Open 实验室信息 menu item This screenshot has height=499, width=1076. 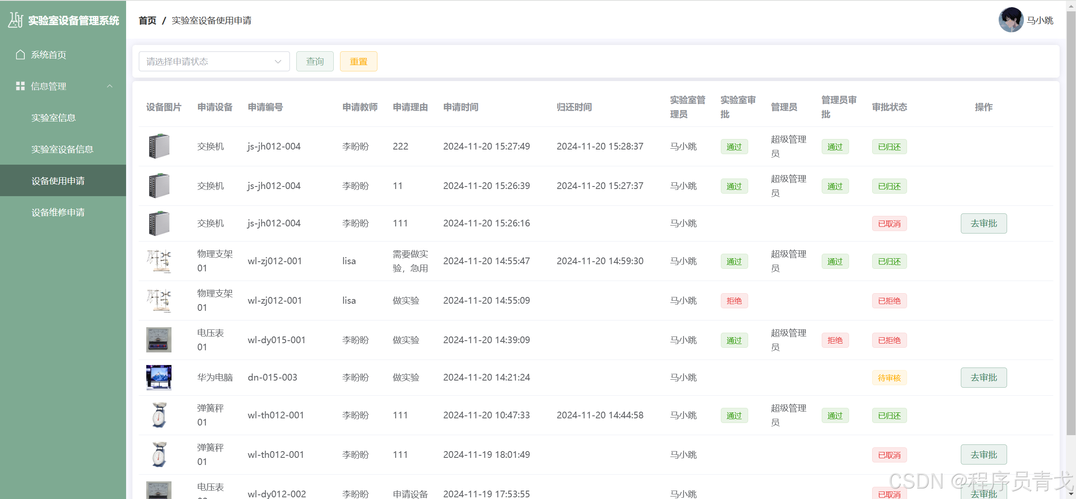pyautogui.click(x=54, y=118)
